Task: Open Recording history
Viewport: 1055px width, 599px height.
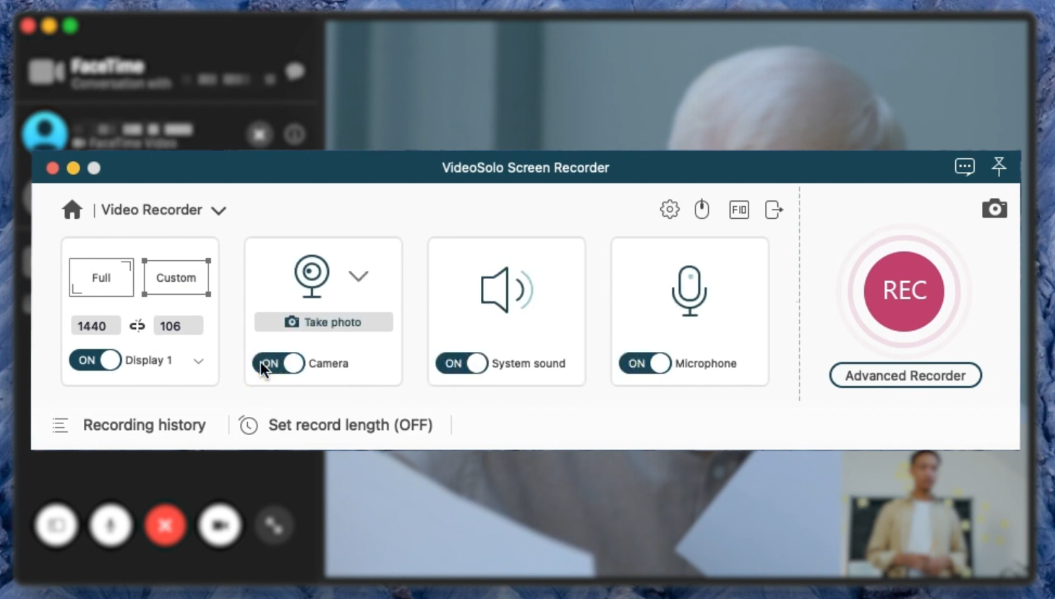Action: click(145, 425)
